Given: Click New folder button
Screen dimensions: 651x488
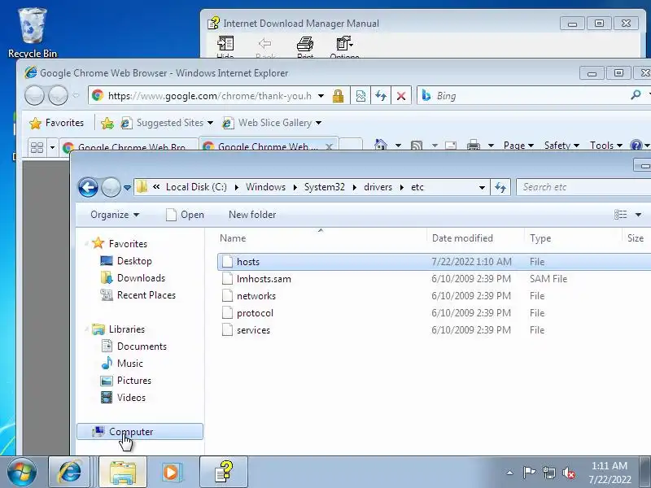Looking at the screenshot, I should [252, 215].
